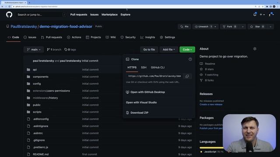
Task: Open Explore in top navigation
Action: [x=126, y=14]
